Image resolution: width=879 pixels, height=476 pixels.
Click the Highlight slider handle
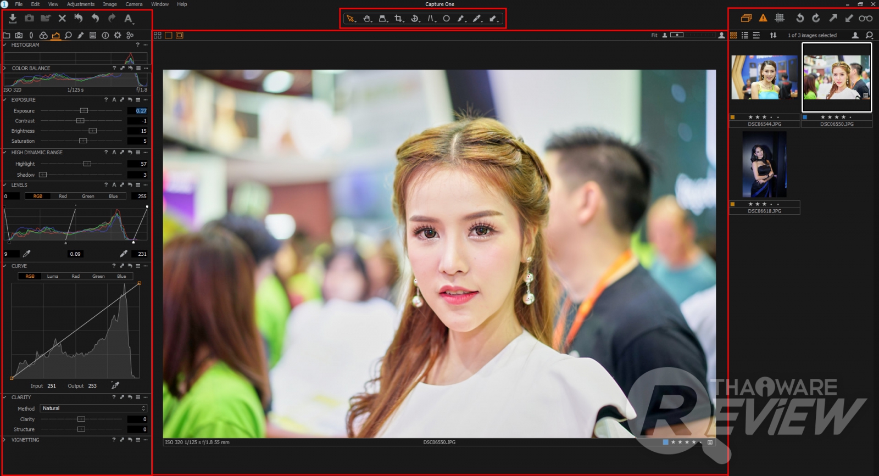(87, 164)
